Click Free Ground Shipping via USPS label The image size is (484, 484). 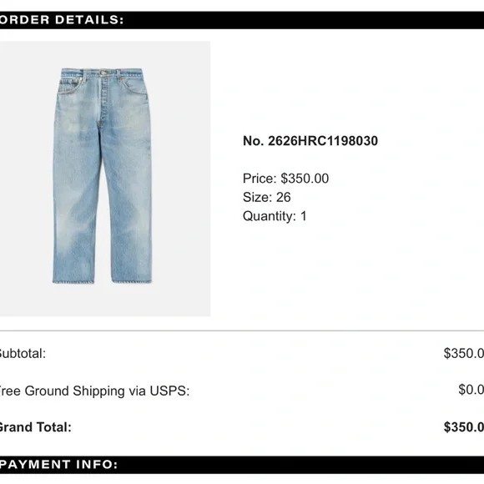point(94,391)
